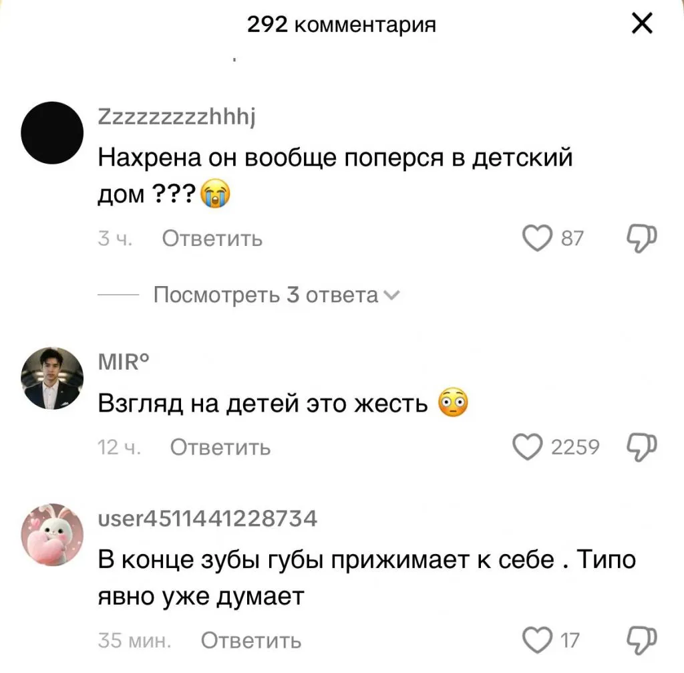Like user4511441228734's comment
This screenshot has width=684, height=673.
click(537, 640)
